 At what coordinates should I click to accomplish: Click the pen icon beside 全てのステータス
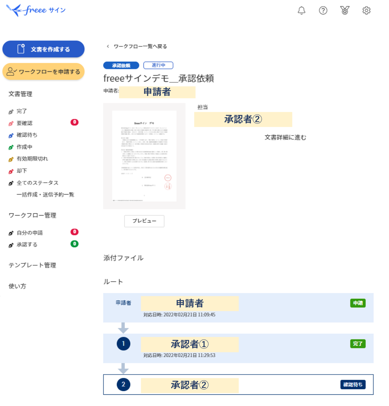click(11, 183)
